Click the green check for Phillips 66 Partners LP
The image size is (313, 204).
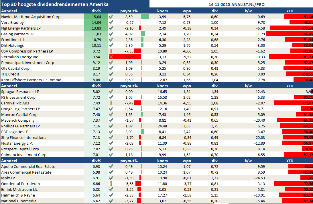pyautogui.click(x=111, y=126)
